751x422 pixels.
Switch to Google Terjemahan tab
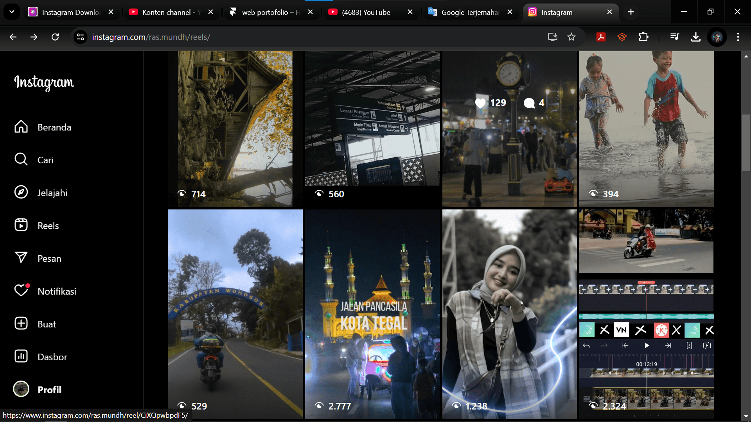pyautogui.click(x=469, y=12)
